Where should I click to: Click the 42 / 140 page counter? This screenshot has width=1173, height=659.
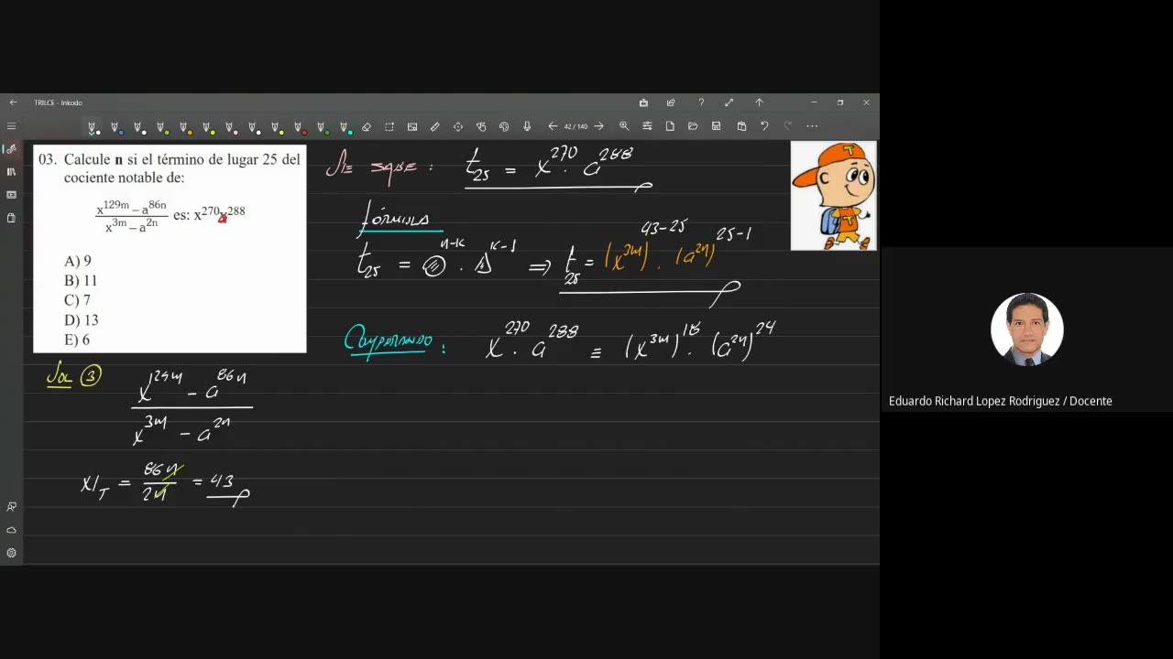[576, 126]
